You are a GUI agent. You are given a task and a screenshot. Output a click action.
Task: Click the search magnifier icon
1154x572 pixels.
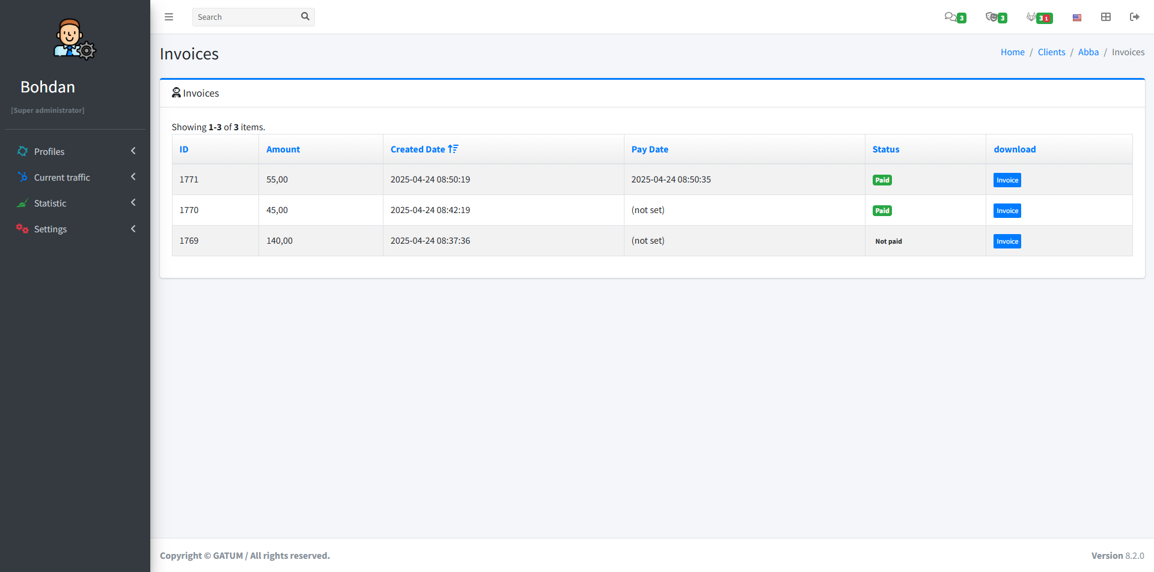(x=305, y=17)
